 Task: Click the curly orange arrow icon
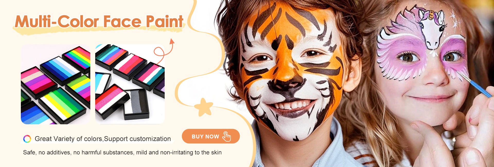pyautogui.click(x=164, y=51)
